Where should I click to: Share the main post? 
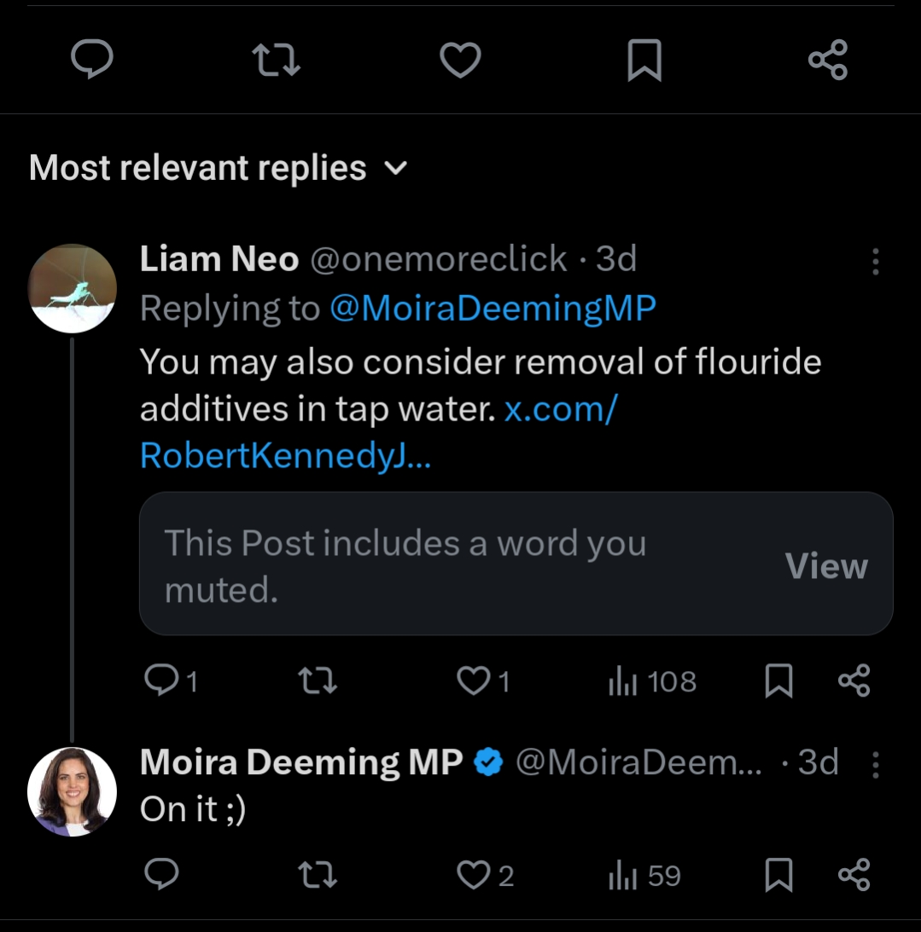pyautogui.click(x=827, y=61)
